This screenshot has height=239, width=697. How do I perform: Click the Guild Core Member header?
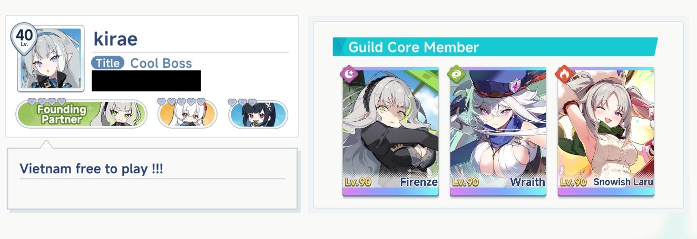pos(414,47)
